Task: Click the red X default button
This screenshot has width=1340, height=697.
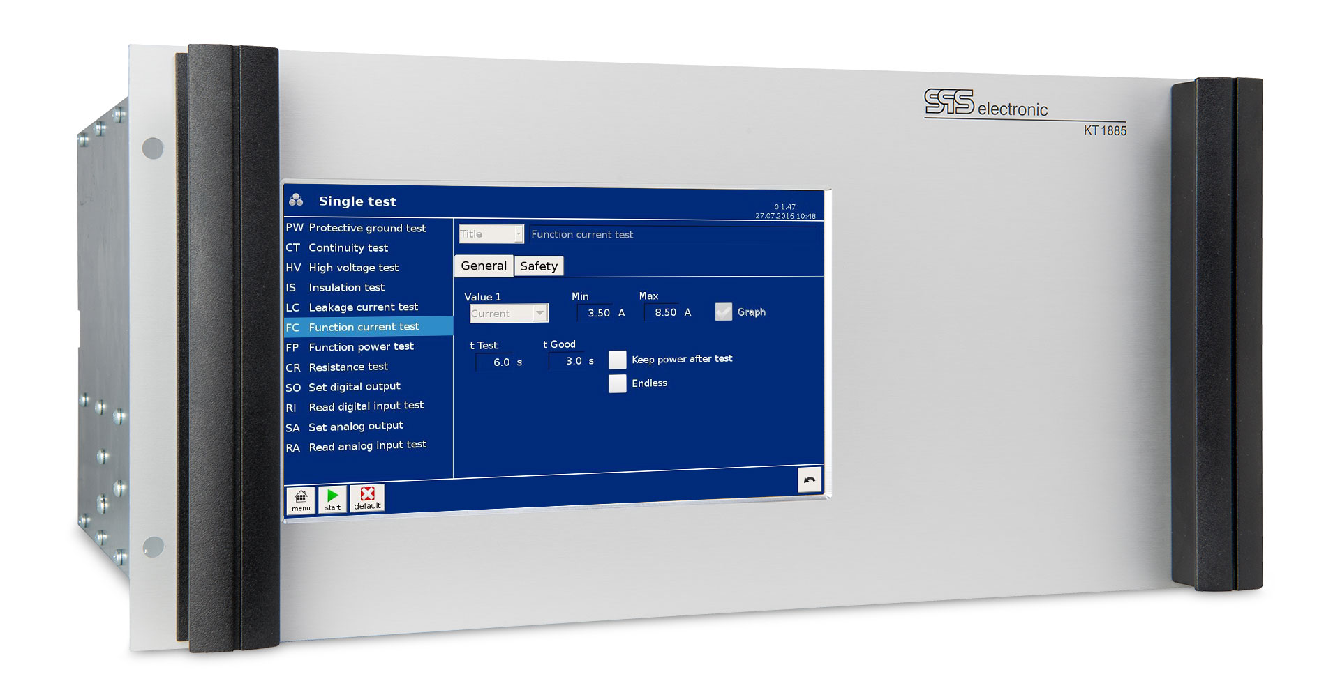Action: (x=367, y=498)
